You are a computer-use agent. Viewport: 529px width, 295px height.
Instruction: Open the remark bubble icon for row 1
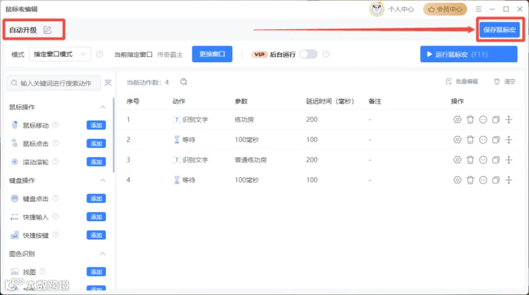click(x=483, y=120)
